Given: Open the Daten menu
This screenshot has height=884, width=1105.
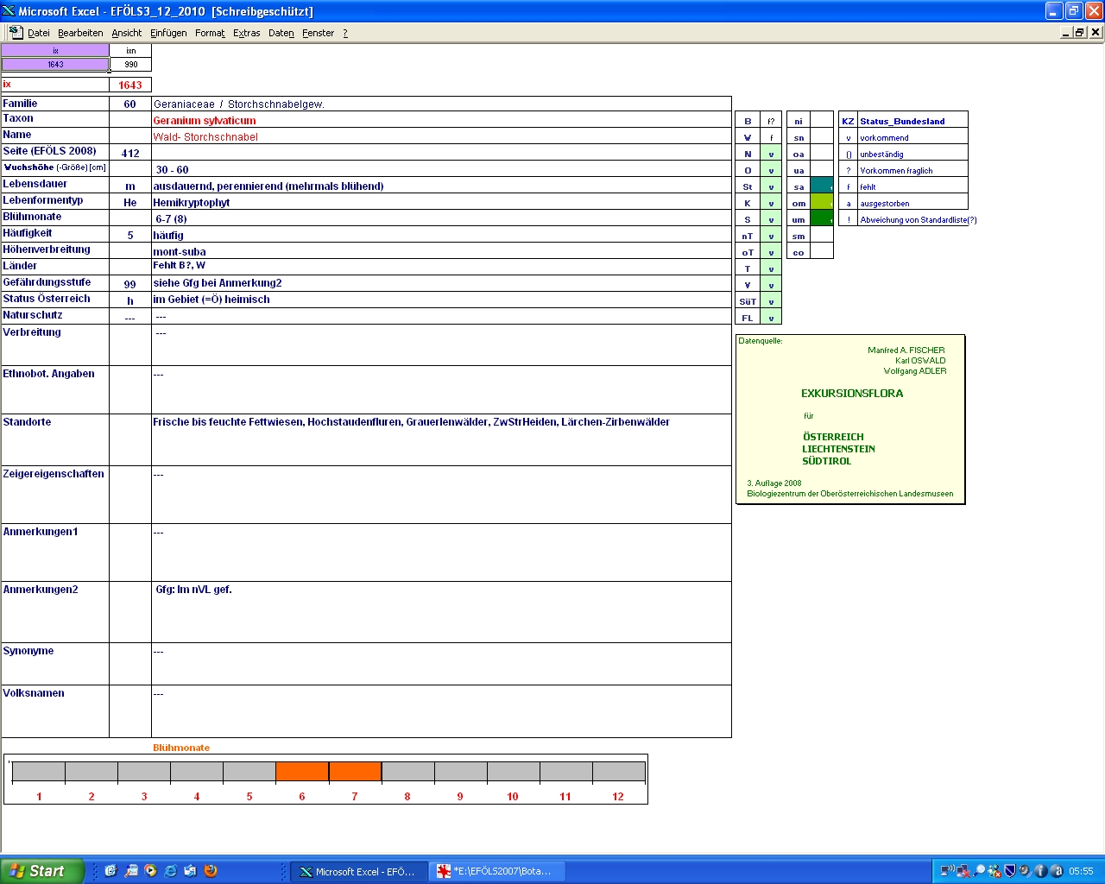Looking at the screenshot, I should 281,33.
